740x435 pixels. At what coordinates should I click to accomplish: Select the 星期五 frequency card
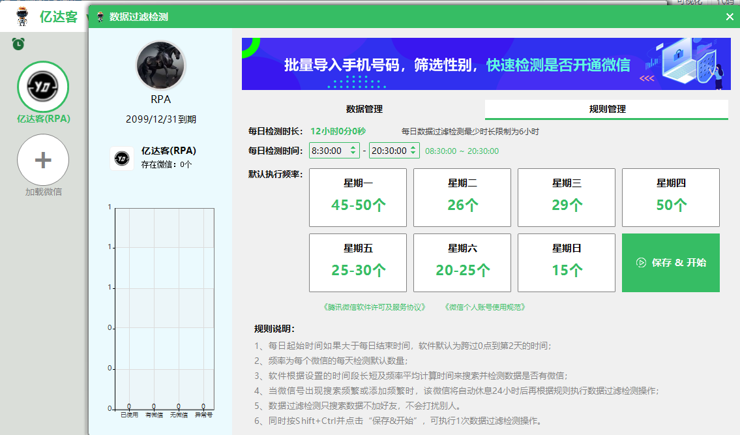358,263
